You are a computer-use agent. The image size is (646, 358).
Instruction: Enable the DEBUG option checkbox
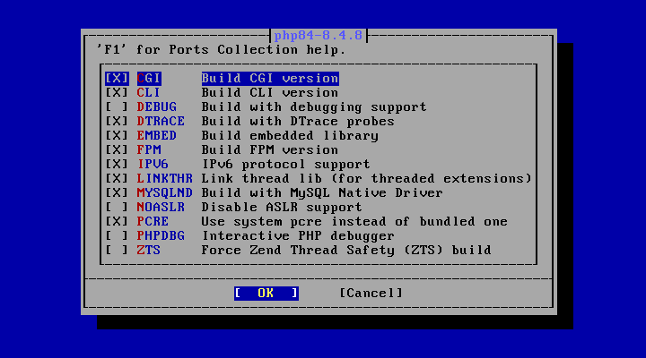pyautogui.click(x=117, y=107)
